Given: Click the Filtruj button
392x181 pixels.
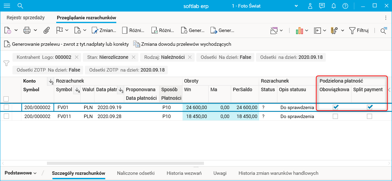Looking at the screenshot, I should pyautogui.click(x=359, y=30).
